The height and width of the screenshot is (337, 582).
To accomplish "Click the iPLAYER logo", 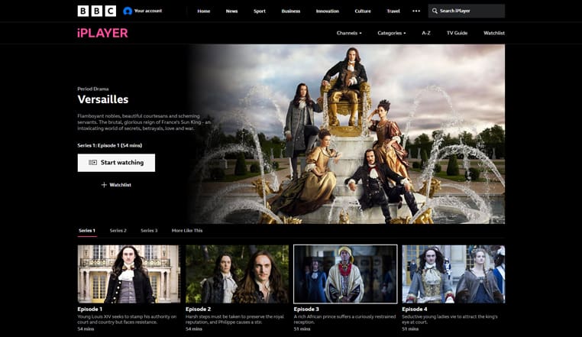I will point(102,33).
